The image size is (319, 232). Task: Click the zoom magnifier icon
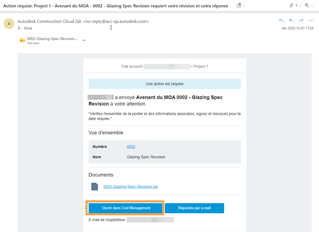(307, 5)
